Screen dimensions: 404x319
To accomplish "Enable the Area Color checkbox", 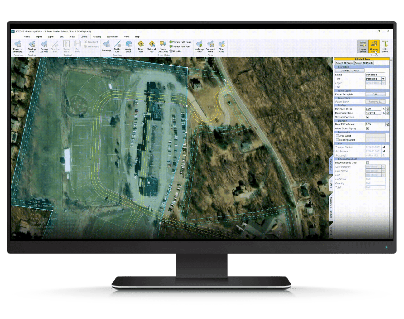I will [x=337, y=136].
